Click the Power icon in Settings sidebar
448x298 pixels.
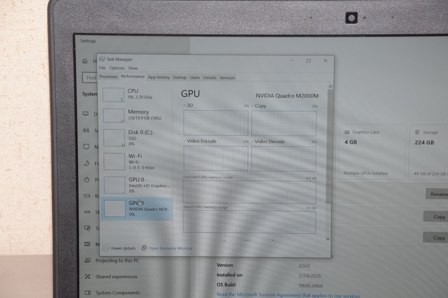pos(87,180)
